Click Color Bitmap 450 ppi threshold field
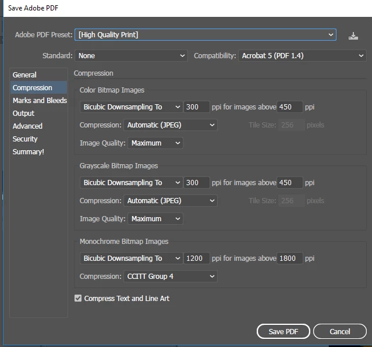This screenshot has width=372, height=347. 290,107
